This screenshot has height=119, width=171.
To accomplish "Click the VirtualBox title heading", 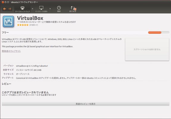I will coord(30,18).
